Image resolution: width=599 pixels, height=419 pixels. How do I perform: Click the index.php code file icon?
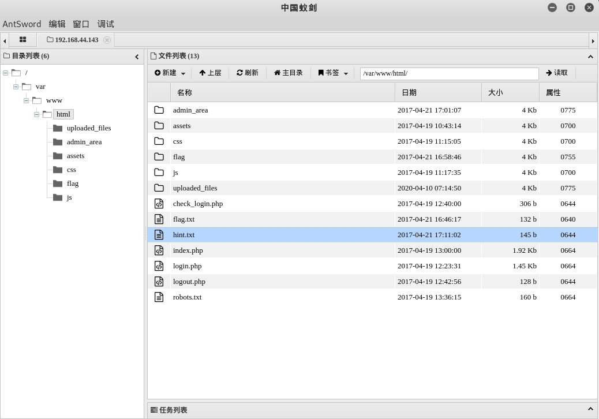click(159, 250)
